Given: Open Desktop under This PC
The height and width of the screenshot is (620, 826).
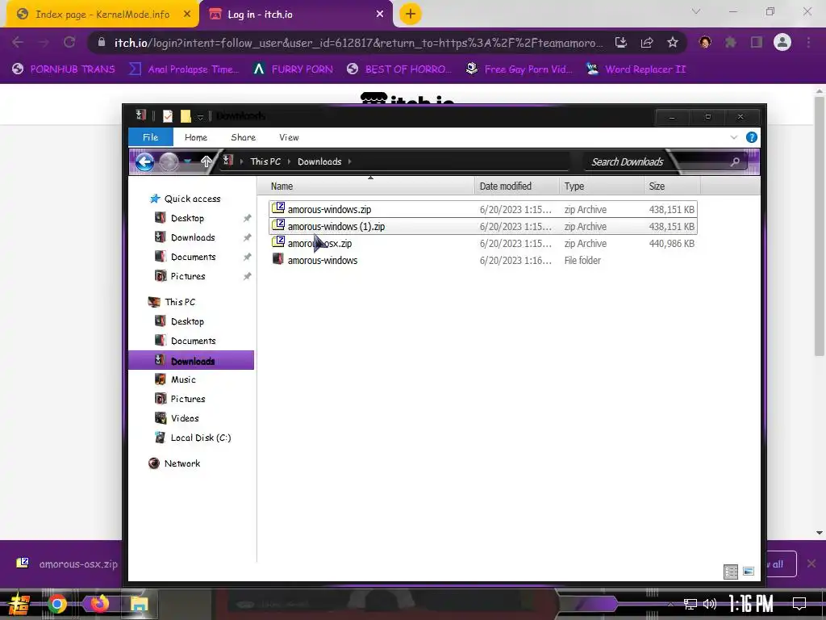Looking at the screenshot, I should [187, 321].
